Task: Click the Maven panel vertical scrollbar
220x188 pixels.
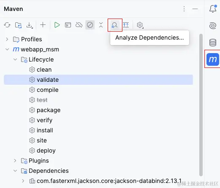Action: pos(201,105)
